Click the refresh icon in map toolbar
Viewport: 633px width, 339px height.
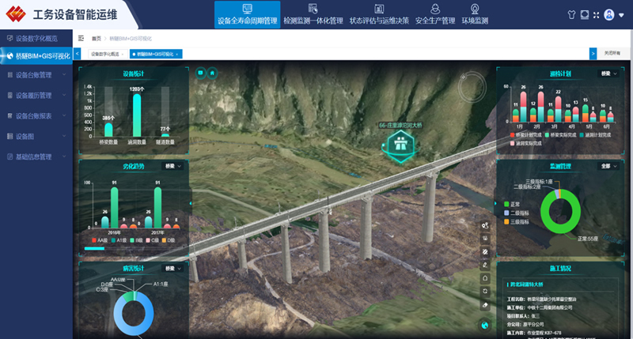(x=484, y=292)
